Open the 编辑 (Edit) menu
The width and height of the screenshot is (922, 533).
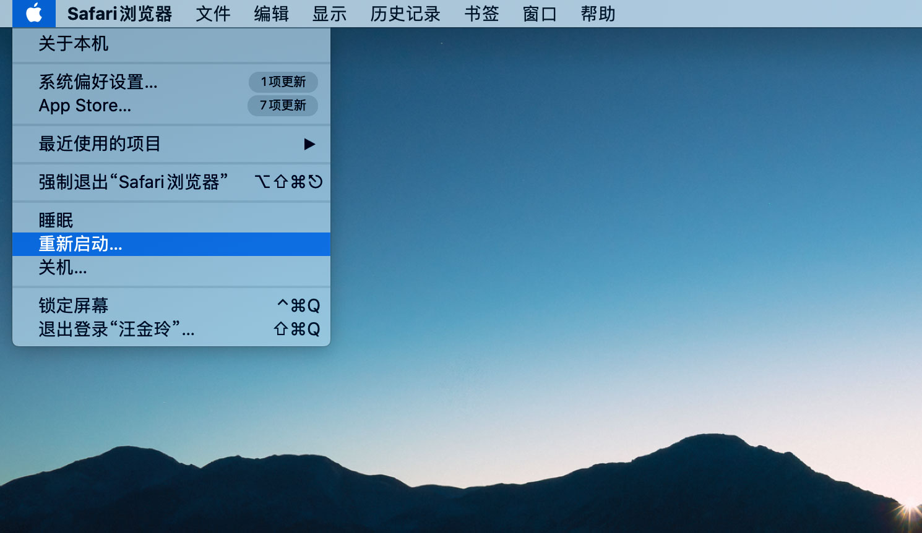[270, 14]
